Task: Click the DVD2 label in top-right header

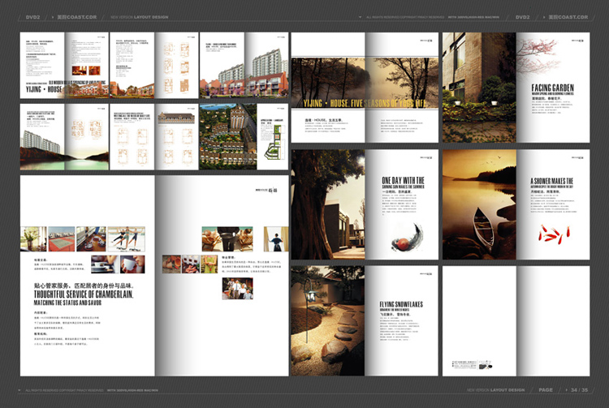Action: pyautogui.click(x=522, y=17)
